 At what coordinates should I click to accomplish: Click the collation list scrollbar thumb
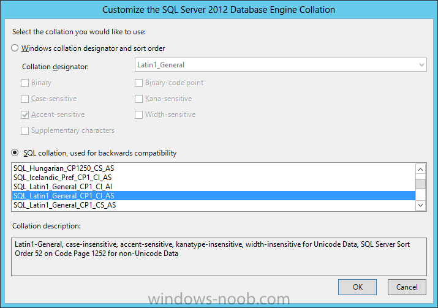[420, 184]
